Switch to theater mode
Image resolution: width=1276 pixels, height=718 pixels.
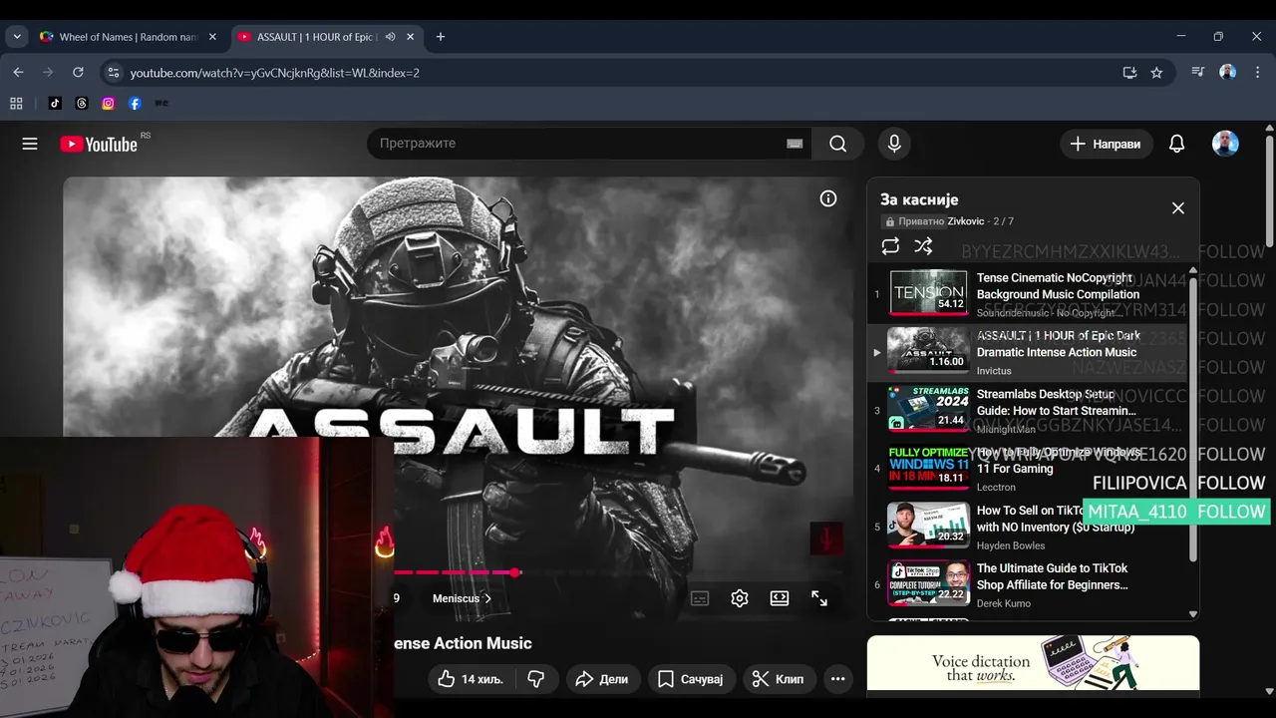click(780, 598)
